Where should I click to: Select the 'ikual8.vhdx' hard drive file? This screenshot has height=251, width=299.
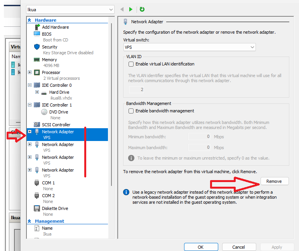click(61, 98)
